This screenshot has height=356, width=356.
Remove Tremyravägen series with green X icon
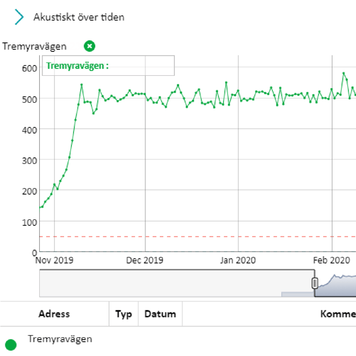[x=90, y=46]
